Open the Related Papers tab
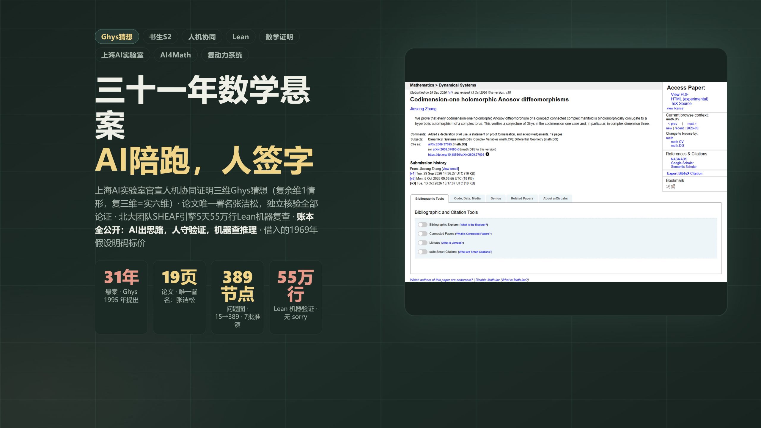The image size is (761, 428). click(x=522, y=198)
